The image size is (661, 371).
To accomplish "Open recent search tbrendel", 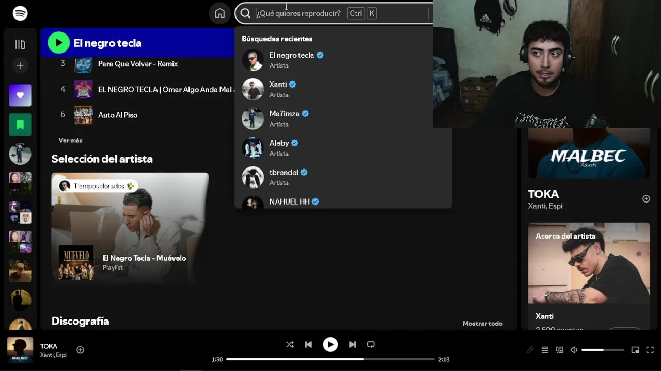I will 343,177.
